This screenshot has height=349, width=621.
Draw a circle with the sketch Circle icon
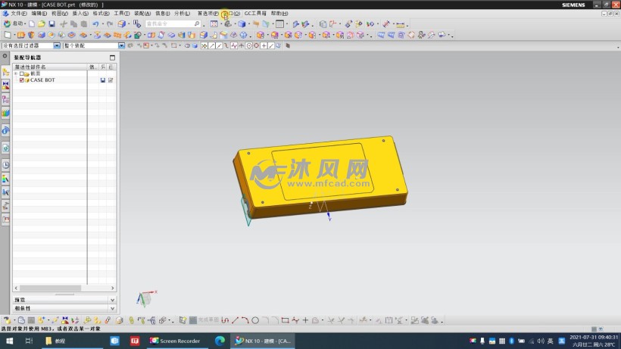tap(255, 320)
